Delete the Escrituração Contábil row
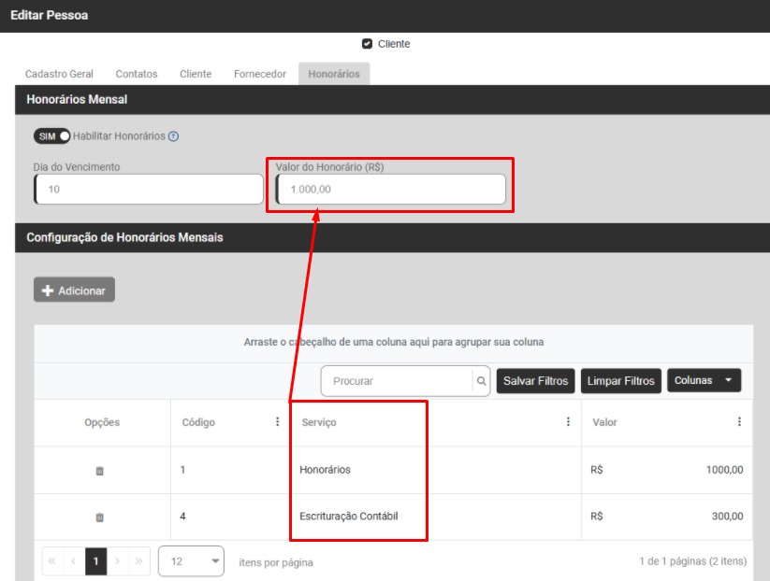This screenshot has height=581, width=770. pos(99,517)
